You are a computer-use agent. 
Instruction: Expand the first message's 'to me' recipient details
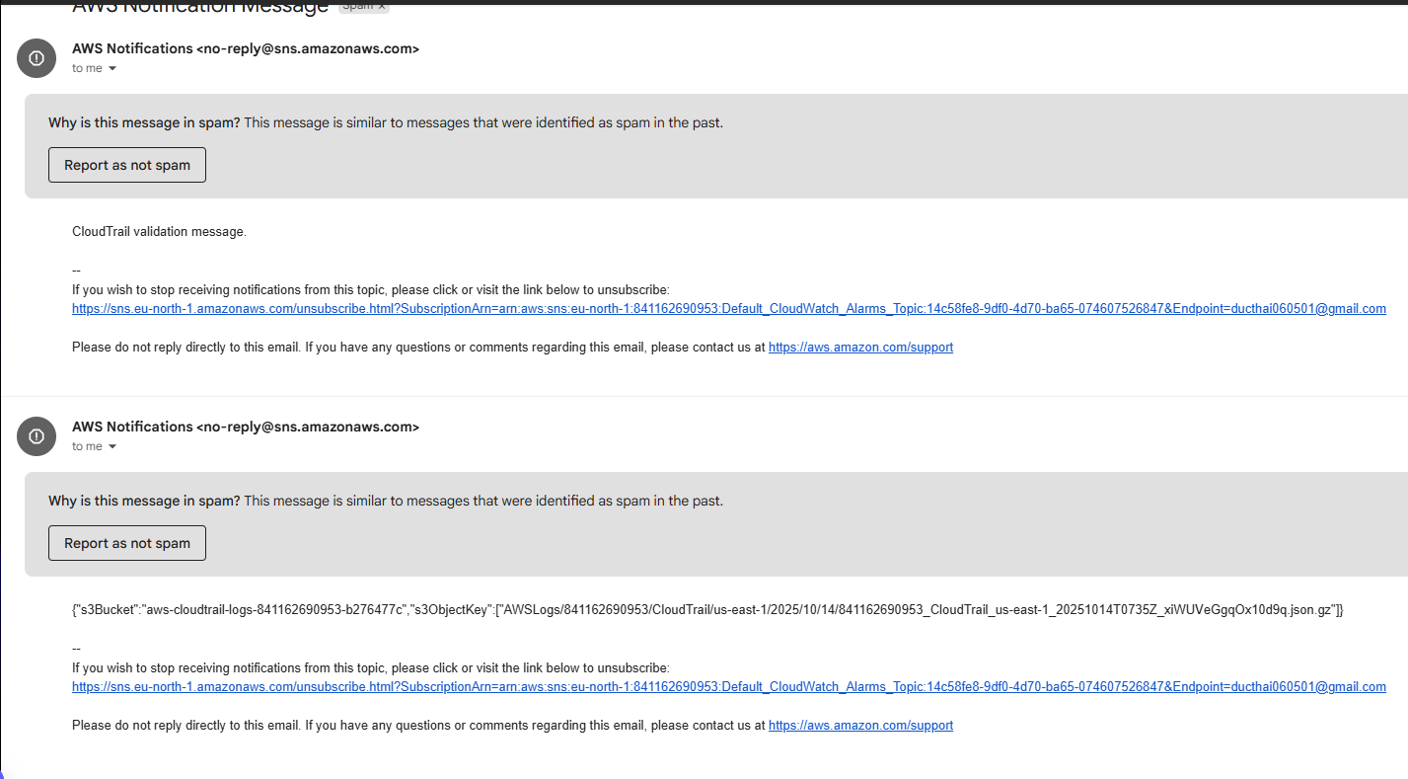tap(112, 69)
